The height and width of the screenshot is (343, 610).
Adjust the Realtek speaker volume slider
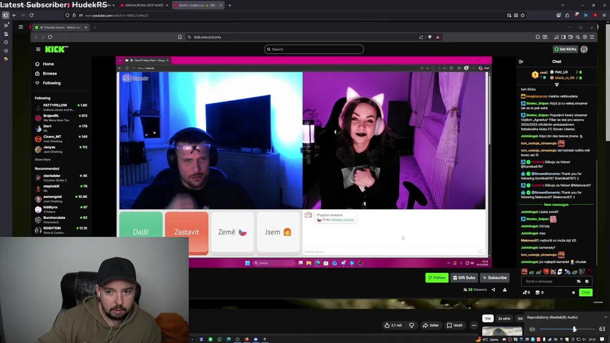(567, 329)
